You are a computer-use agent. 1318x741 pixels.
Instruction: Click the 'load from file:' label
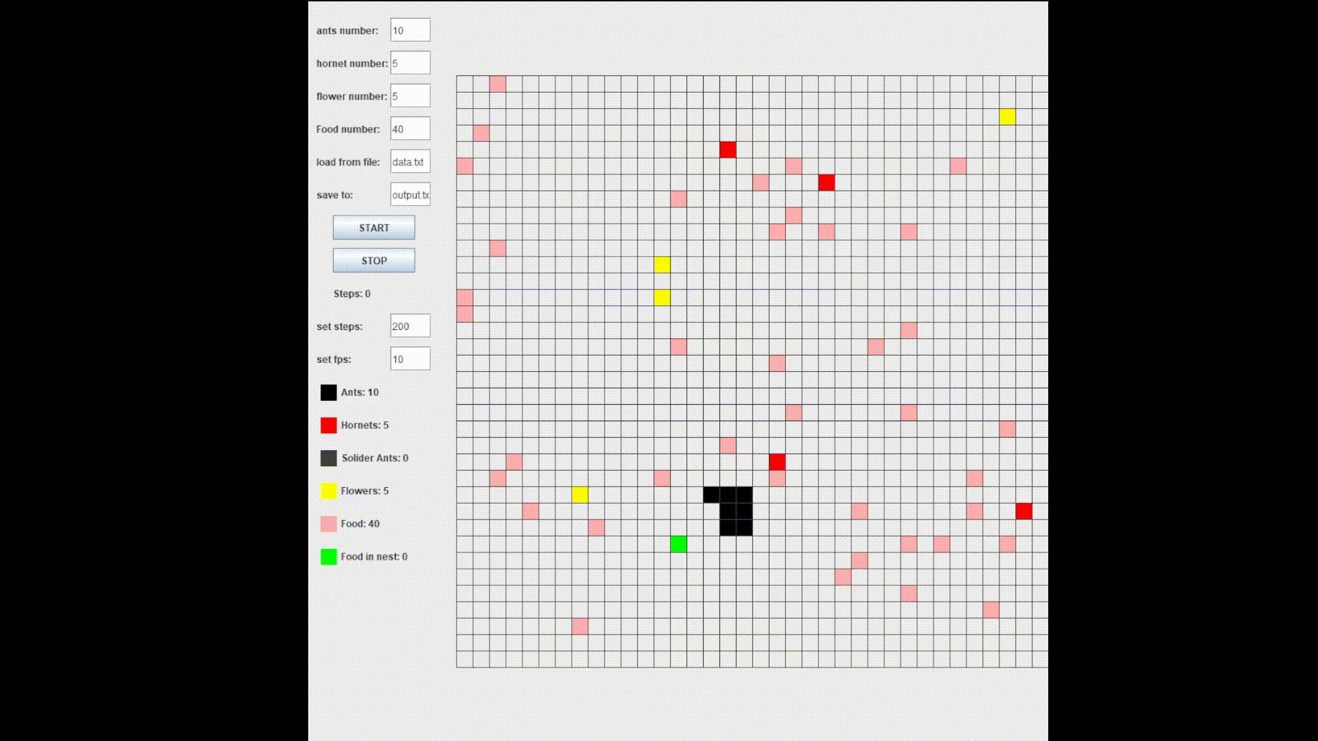tap(348, 163)
